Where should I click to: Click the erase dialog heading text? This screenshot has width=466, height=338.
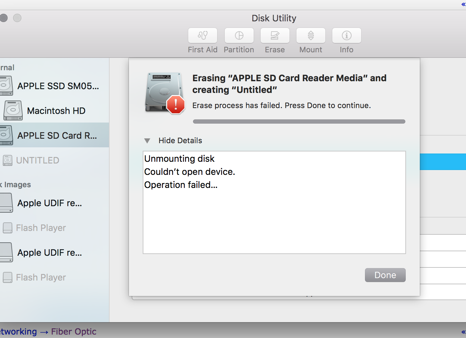point(290,84)
